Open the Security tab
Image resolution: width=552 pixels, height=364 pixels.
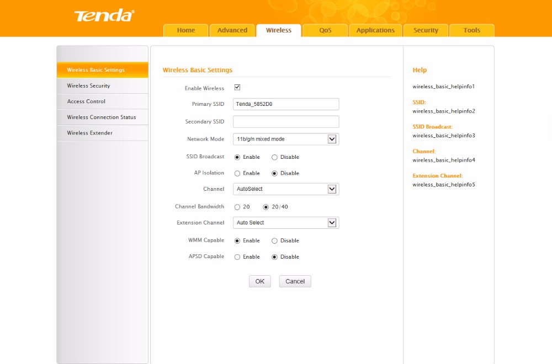(x=426, y=30)
